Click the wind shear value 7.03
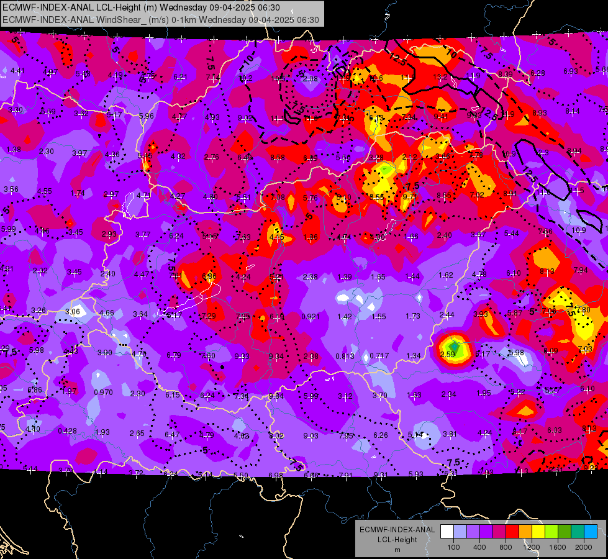Viewport: 608px width, 559px height. (585, 348)
